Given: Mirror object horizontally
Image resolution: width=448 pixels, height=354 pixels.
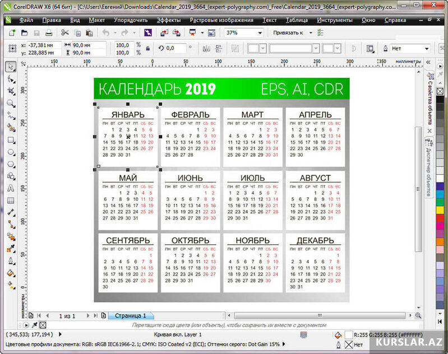Looking at the screenshot, I should (x=206, y=49).
